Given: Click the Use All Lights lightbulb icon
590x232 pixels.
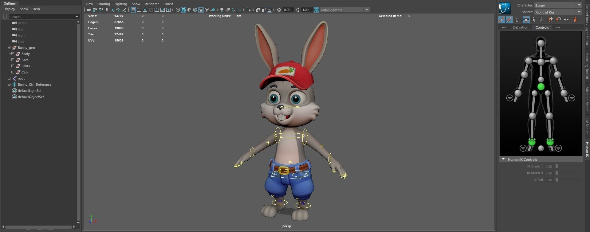Looking at the screenshot, I should 207,10.
